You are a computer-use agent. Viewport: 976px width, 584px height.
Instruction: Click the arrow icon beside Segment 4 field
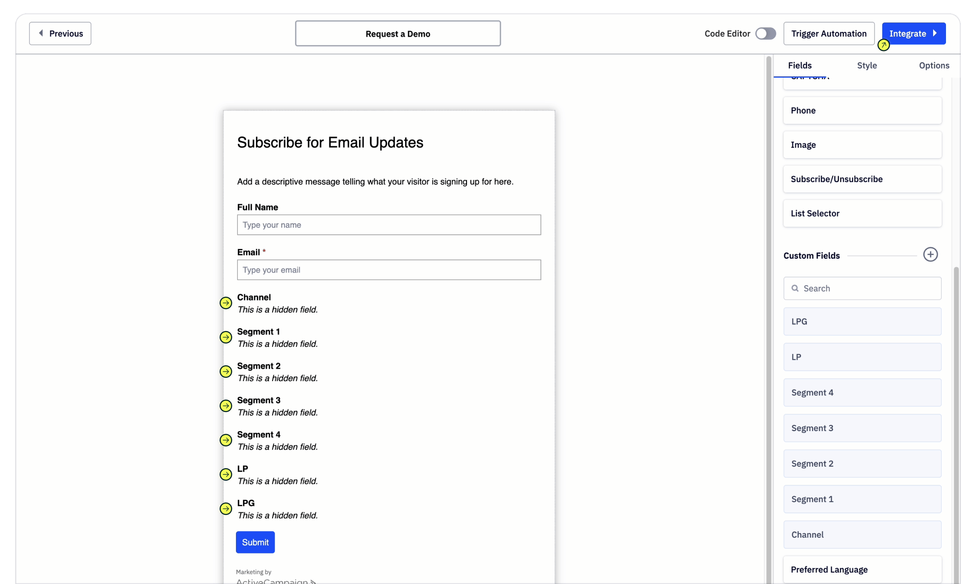click(226, 440)
